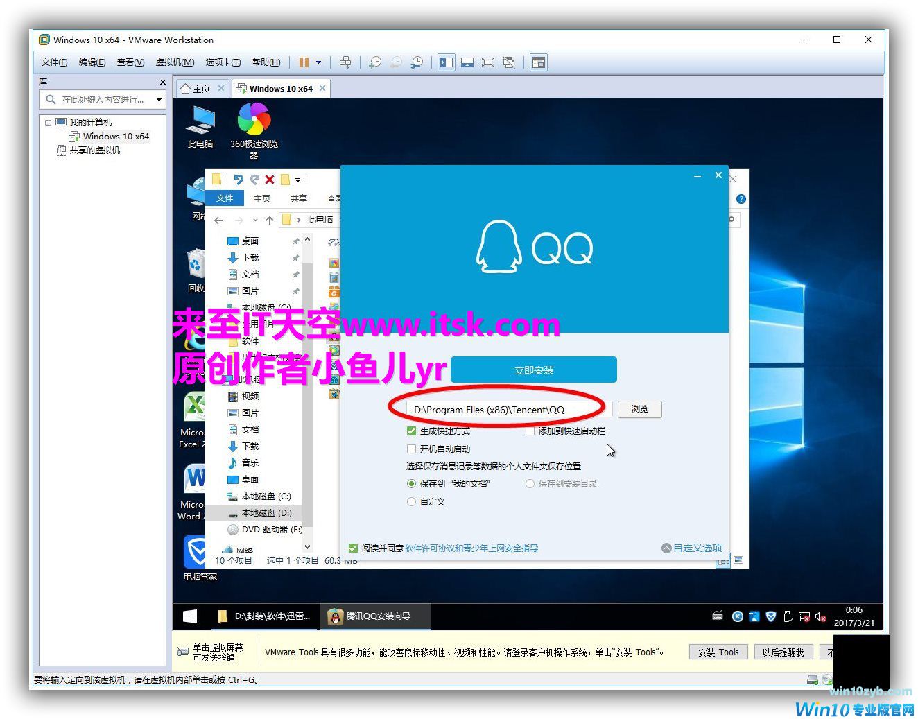Click the undo icon in Explorer quick access
Screen dimensions: 918x719
pos(239,180)
